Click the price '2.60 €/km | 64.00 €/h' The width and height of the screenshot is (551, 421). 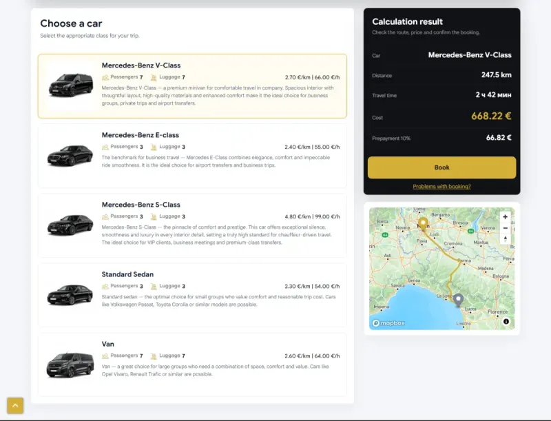point(313,356)
